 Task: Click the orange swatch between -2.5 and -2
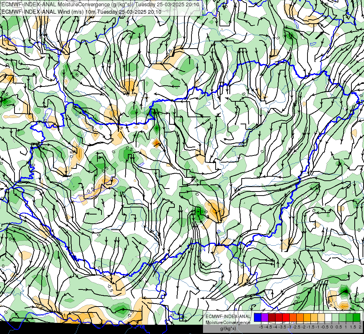tap(300, 317)
